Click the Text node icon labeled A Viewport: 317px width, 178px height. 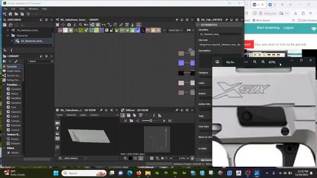pyautogui.click(x=158, y=30)
